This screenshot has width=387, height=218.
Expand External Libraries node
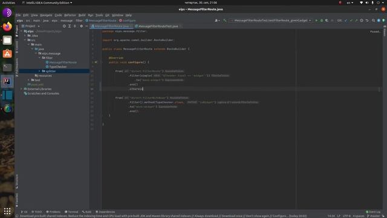point(22,89)
